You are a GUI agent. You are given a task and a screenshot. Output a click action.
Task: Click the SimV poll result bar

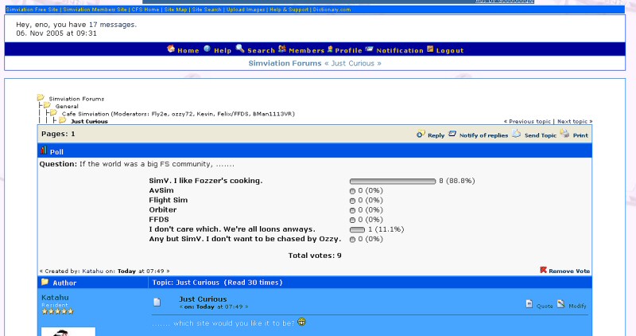click(393, 181)
